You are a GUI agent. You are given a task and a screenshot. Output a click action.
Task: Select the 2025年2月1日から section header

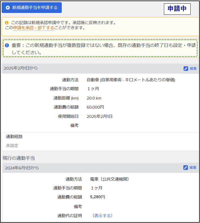pos(21,68)
